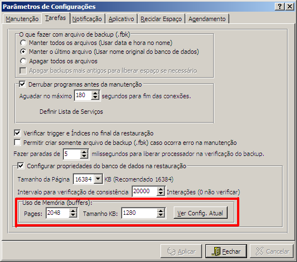Screen dimensions: 297x262
Task: Open the Tamanho da Página dropdown
Action: tap(98, 179)
